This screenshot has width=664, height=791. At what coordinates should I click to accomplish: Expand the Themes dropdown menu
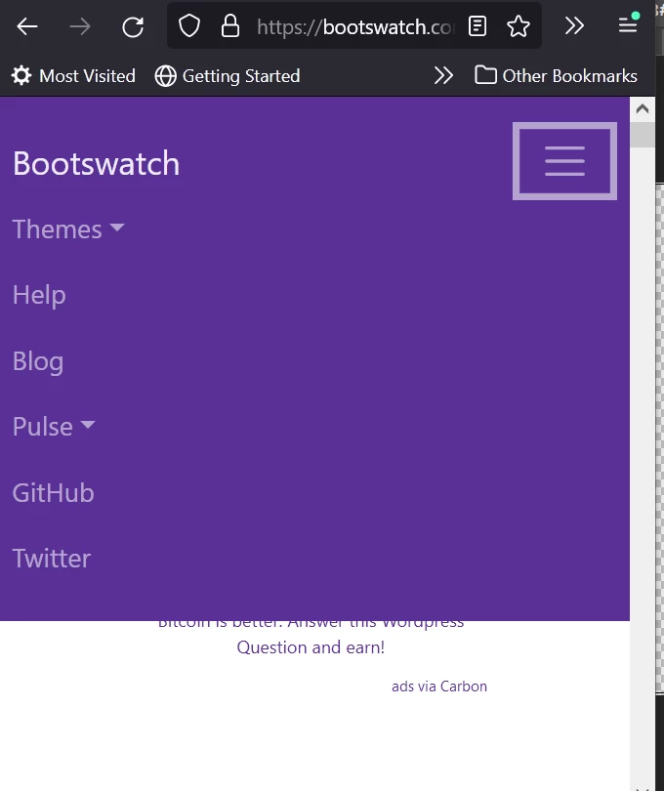click(68, 229)
